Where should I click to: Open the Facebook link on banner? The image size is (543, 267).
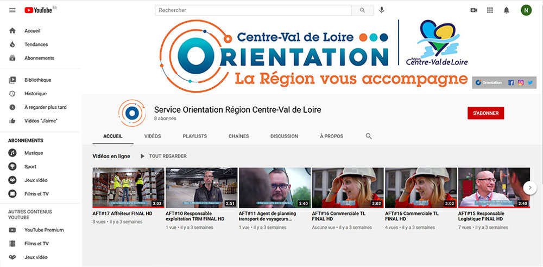coord(511,82)
